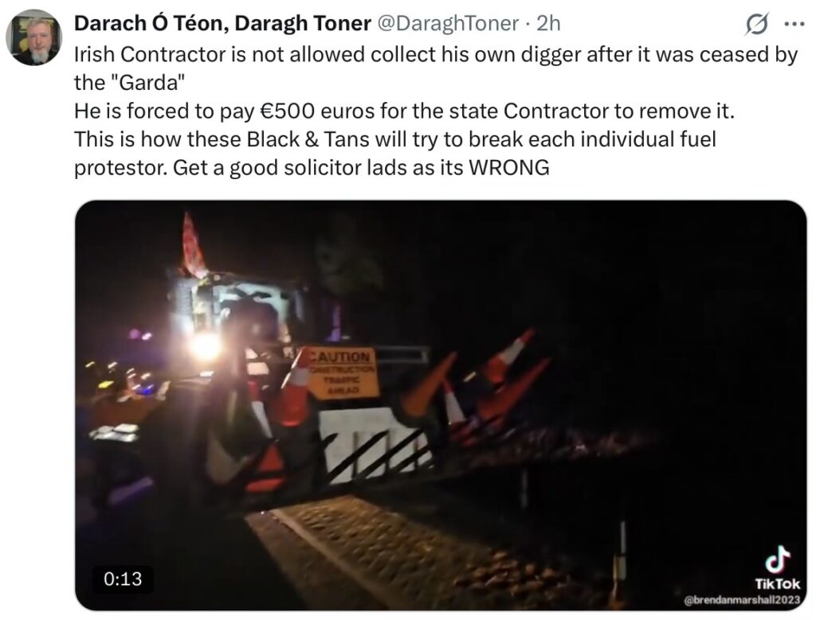Click the flag atop the vehicle
The image size is (816, 620).
(194, 245)
